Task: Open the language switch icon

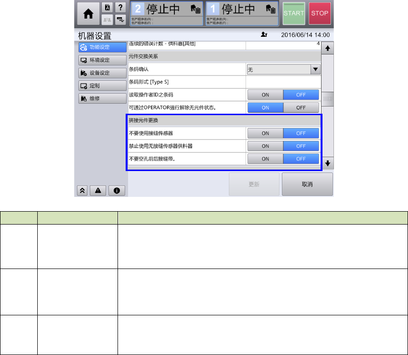Action: tap(107, 8)
